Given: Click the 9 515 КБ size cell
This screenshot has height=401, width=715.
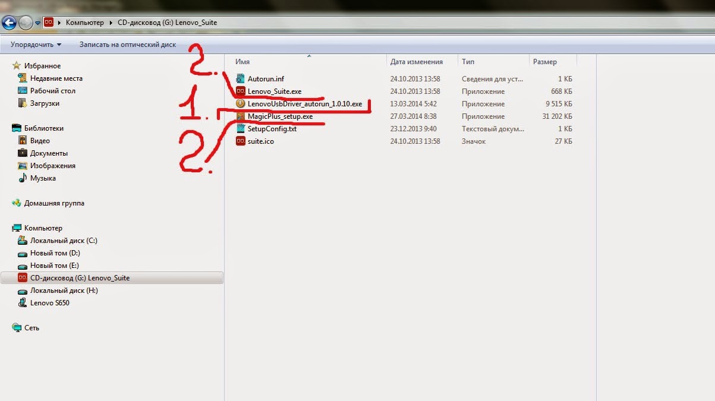Looking at the screenshot, I should (x=559, y=104).
